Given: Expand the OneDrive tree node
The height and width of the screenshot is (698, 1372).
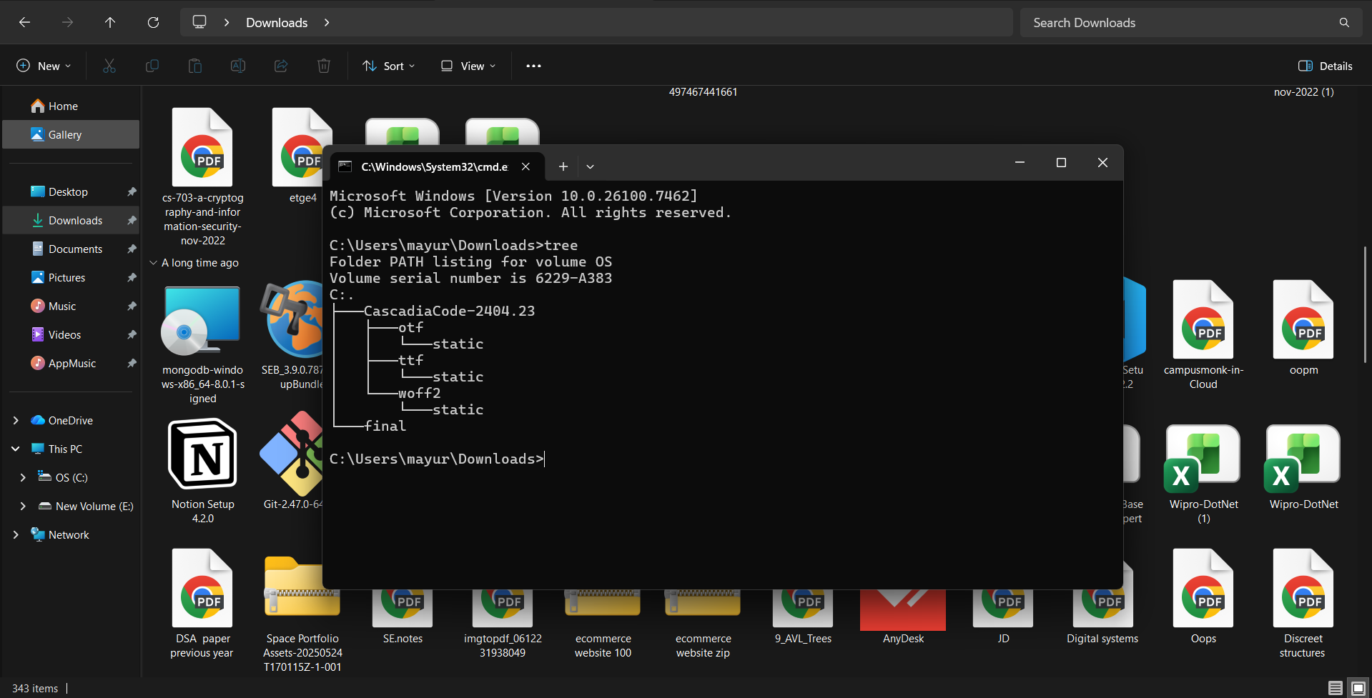Looking at the screenshot, I should (16, 421).
